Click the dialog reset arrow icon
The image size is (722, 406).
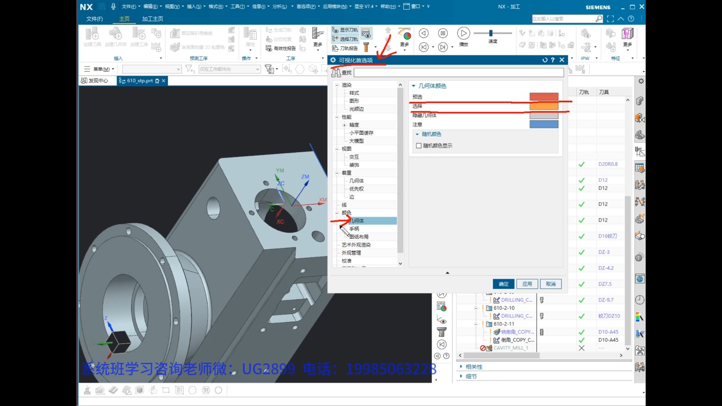(545, 60)
